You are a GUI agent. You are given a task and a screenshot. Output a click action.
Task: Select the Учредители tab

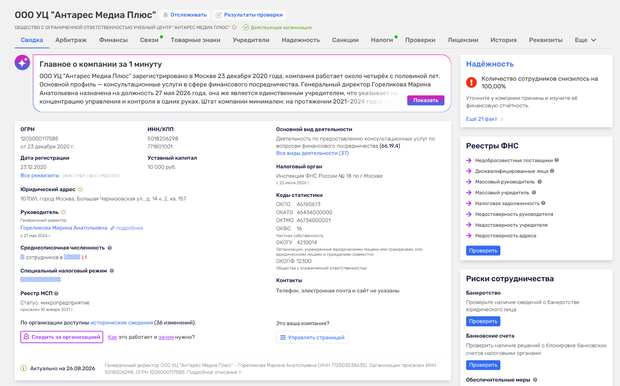click(x=251, y=40)
